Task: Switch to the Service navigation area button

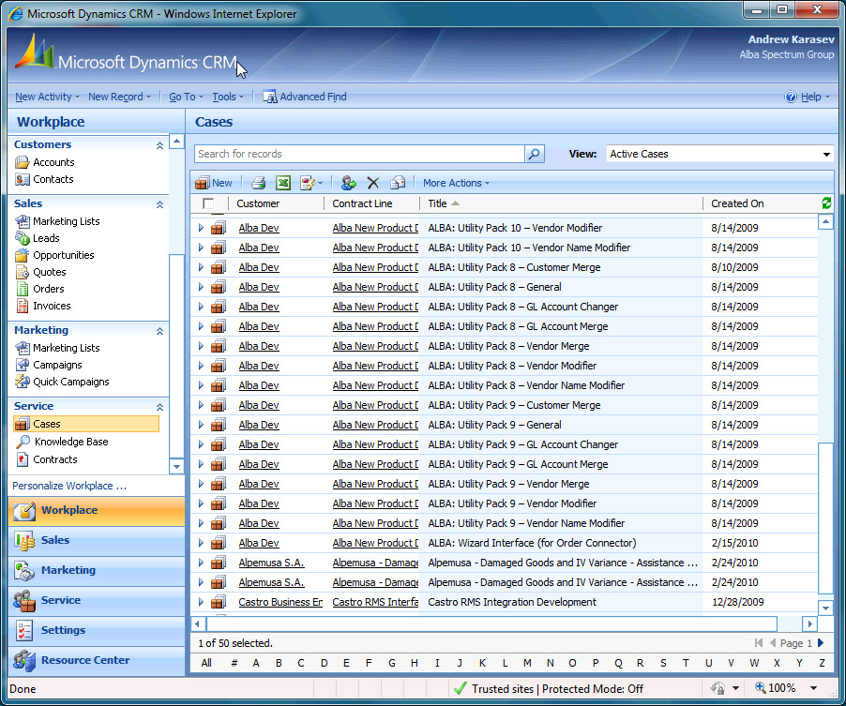Action: pos(97,600)
